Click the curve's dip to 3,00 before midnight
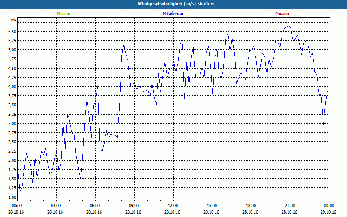Screen dimensions: 347x217 pyautogui.click(x=323, y=124)
